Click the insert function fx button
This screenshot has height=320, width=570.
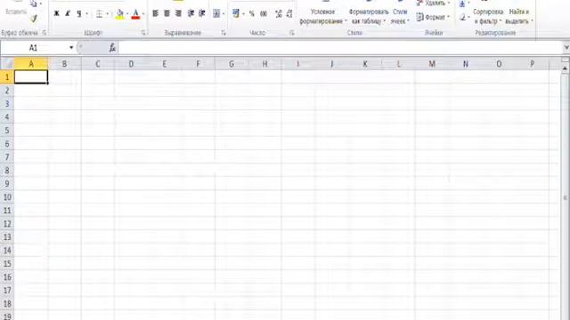coord(112,47)
